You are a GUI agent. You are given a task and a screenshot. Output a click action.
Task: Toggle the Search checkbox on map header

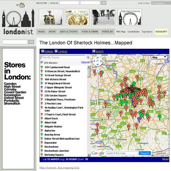94,51
